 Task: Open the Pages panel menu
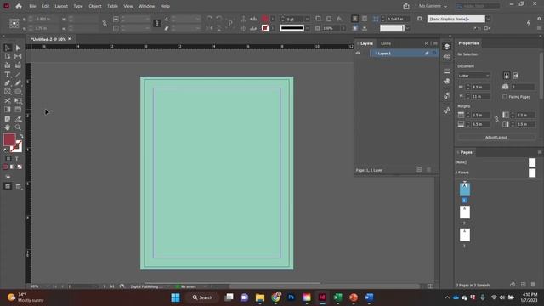click(540, 152)
